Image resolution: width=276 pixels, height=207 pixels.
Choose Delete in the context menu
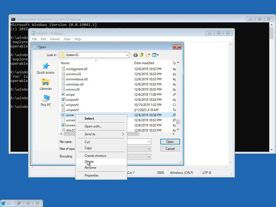101,162
